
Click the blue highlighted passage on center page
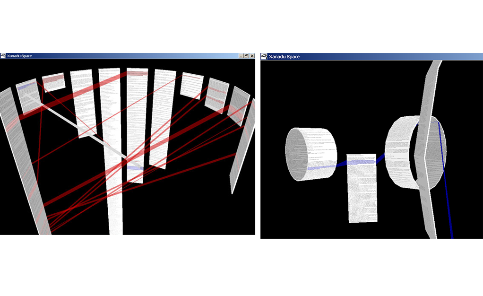pyautogui.click(x=135, y=168)
